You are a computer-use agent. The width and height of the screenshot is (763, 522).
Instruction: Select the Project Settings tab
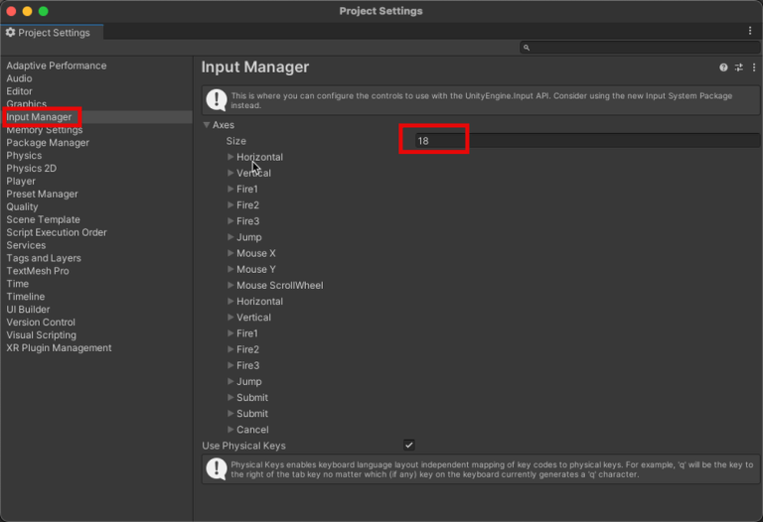[50, 33]
